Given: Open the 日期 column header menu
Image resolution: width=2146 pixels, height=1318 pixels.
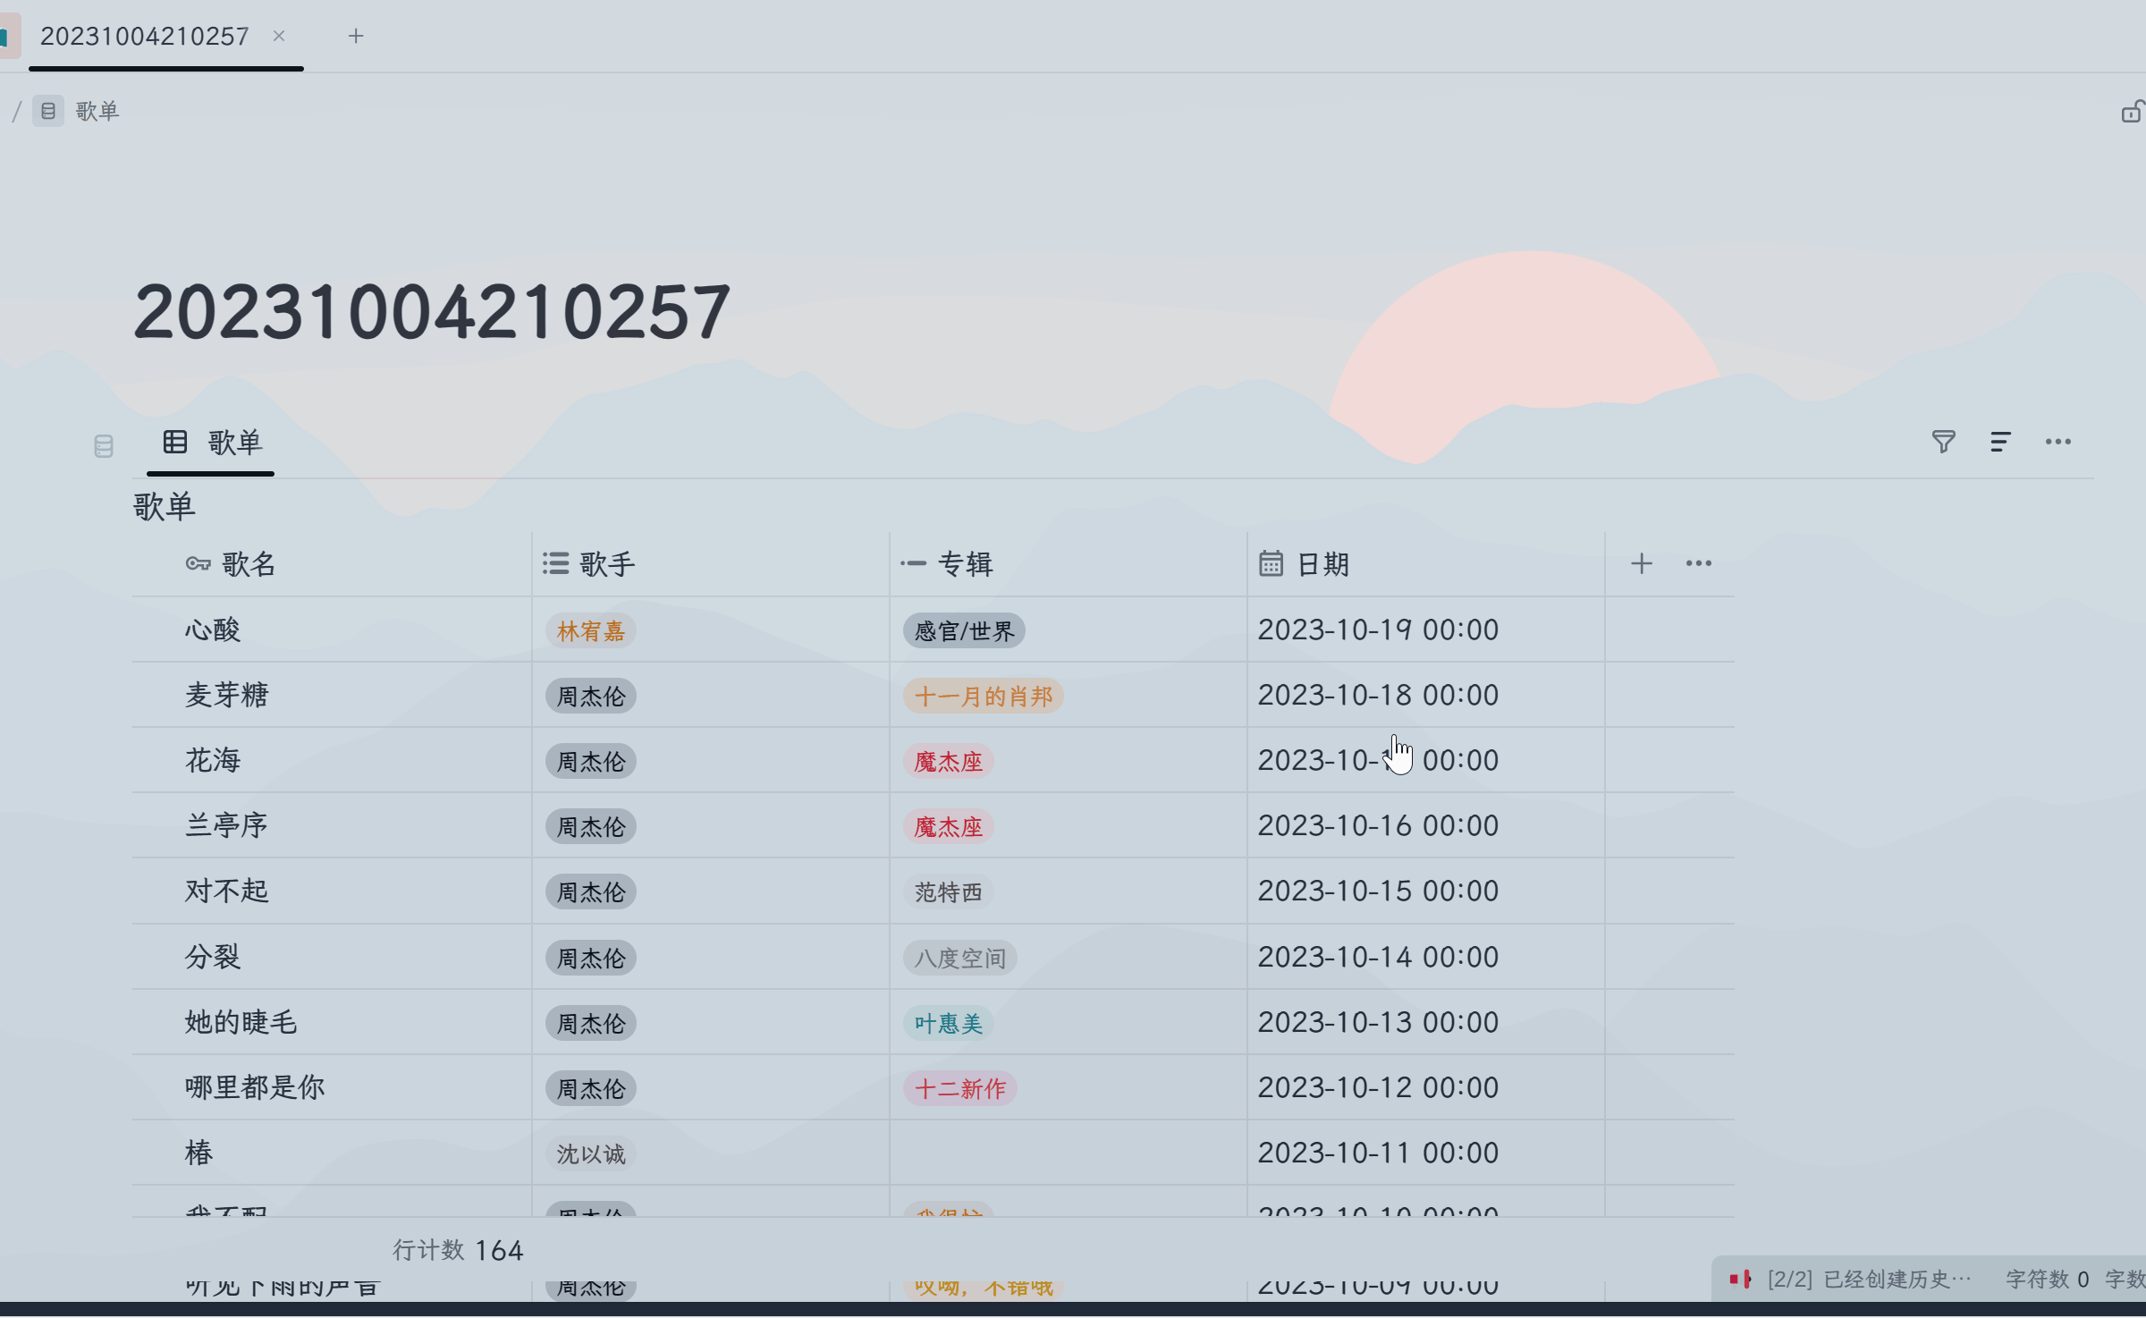Looking at the screenshot, I should click(x=1322, y=564).
